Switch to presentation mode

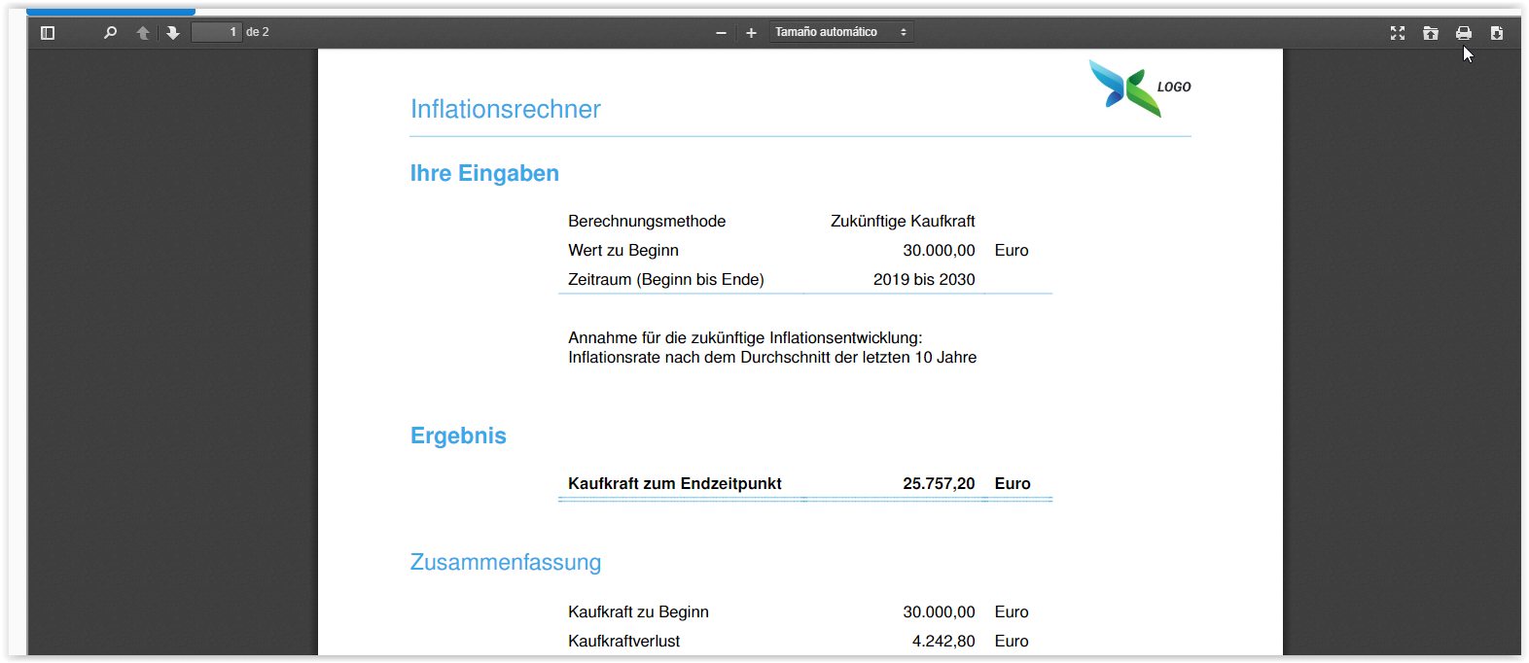(x=1398, y=33)
